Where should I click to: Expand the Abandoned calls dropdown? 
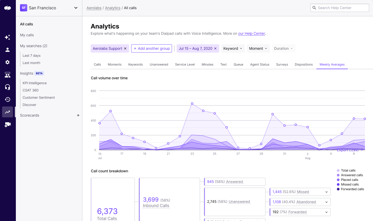coord(327,202)
